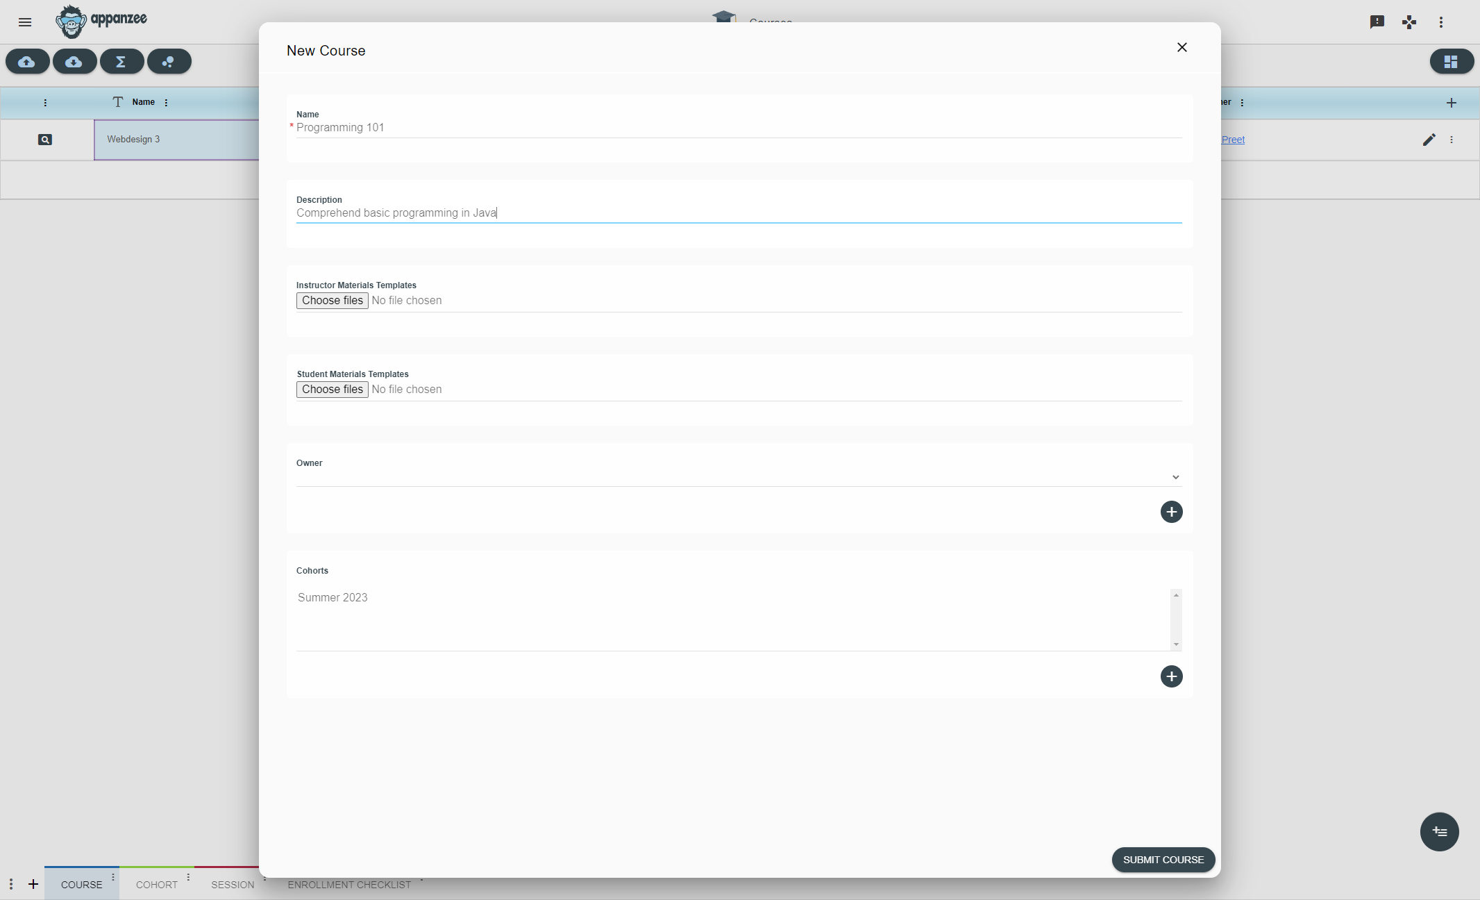The width and height of the screenshot is (1480, 900).
Task: Open the leftmost header column dots menu
Action: (45, 103)
